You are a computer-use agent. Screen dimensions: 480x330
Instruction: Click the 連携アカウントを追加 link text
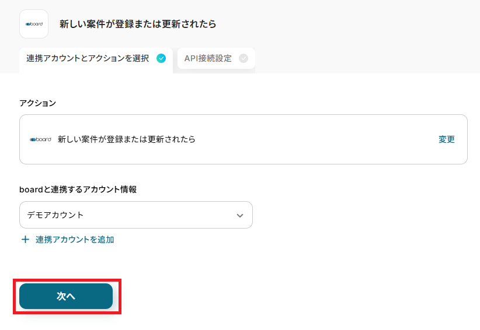pyautogui.click(x=75, y=240)
